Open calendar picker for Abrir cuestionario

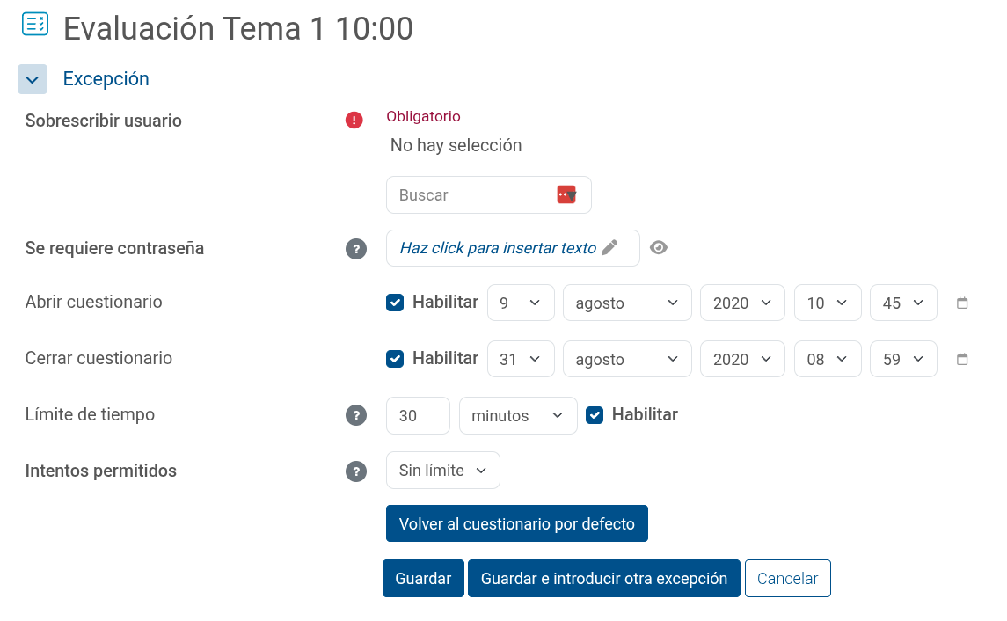coord(961,303)
